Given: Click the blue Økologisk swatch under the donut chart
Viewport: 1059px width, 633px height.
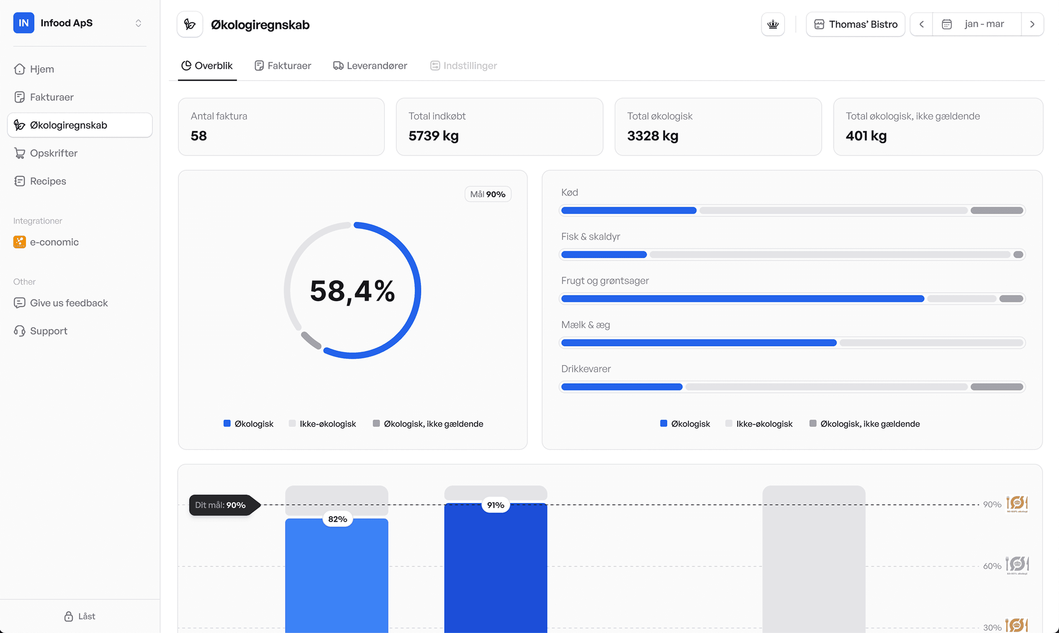Looking at the screenshot, I should (x=227, y=423).
